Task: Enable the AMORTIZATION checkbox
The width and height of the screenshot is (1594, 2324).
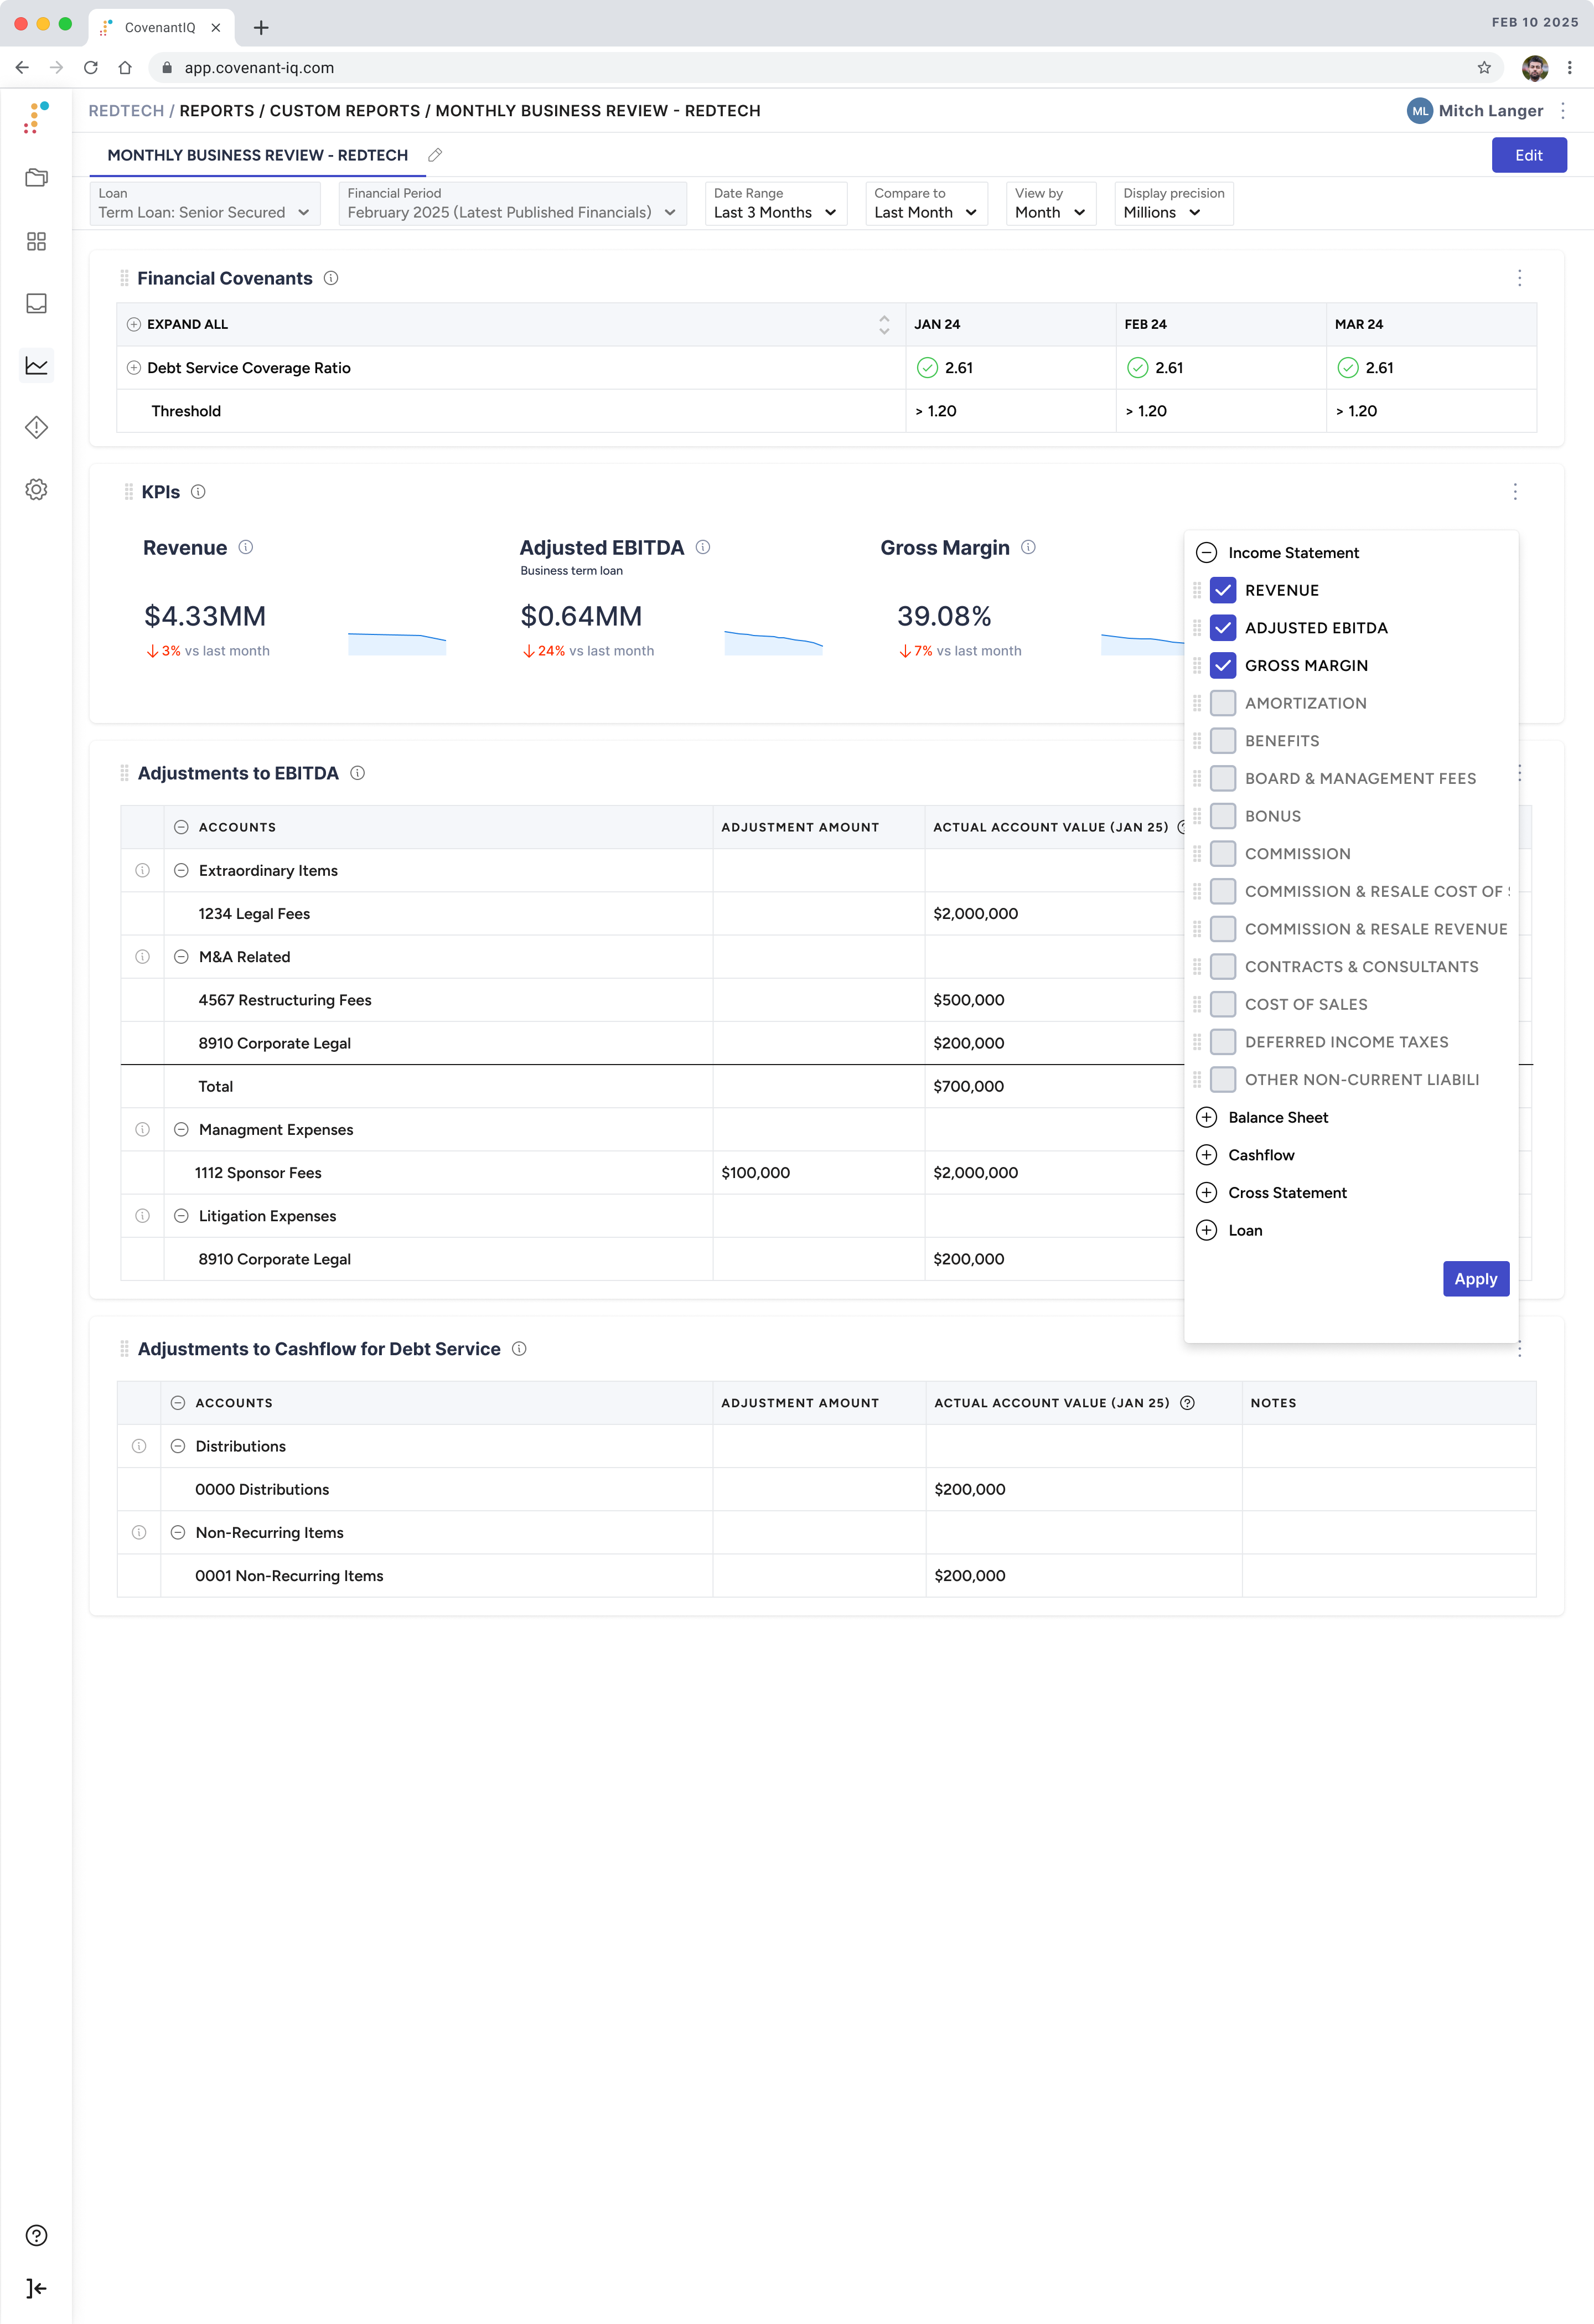Action: [1222, 703]
